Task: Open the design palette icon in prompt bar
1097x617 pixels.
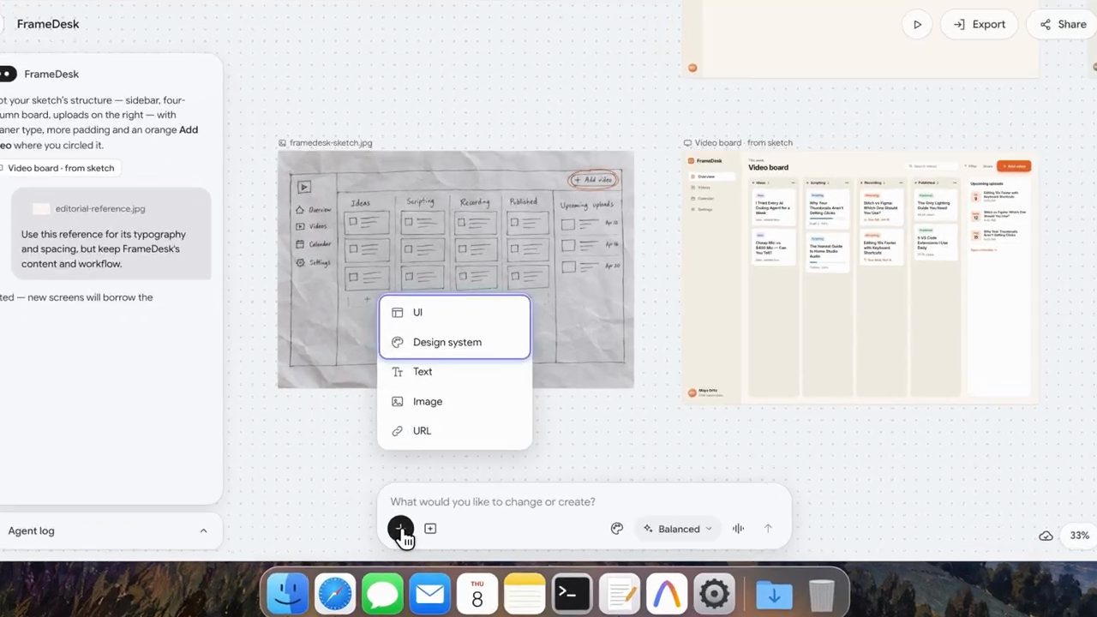Action: (617, 529)
